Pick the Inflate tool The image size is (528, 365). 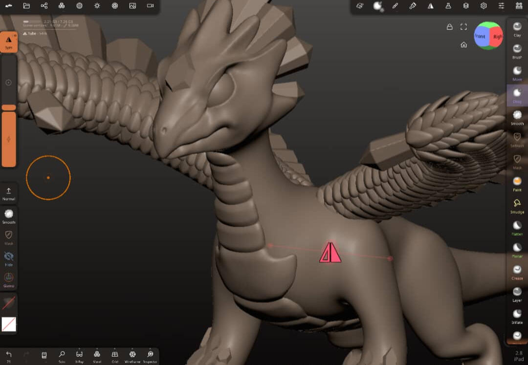(517, 317)
